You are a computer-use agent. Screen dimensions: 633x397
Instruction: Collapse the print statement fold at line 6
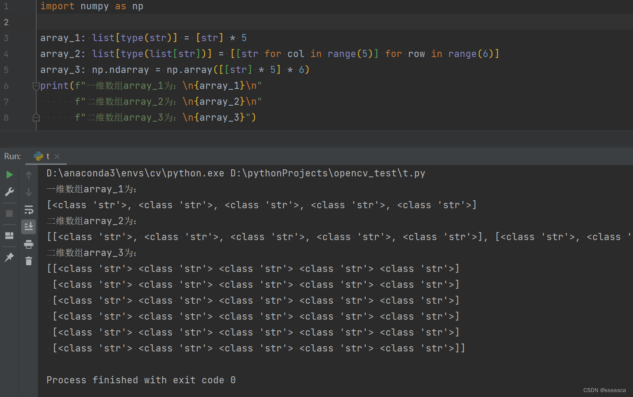pos(36,86)
